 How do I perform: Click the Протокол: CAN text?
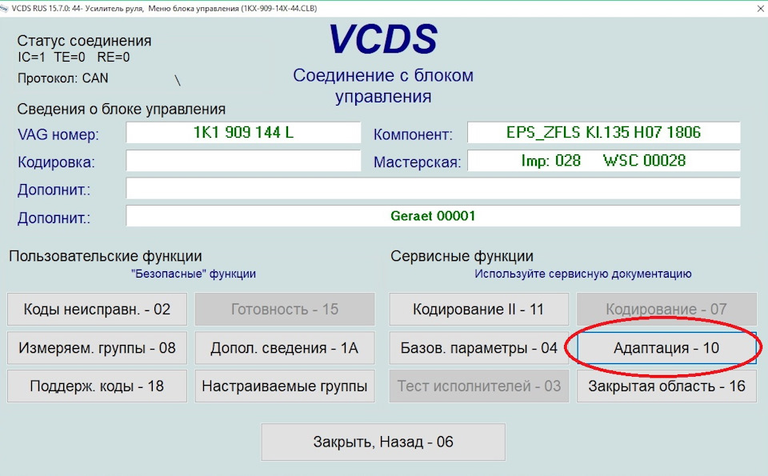pos(62,78)
